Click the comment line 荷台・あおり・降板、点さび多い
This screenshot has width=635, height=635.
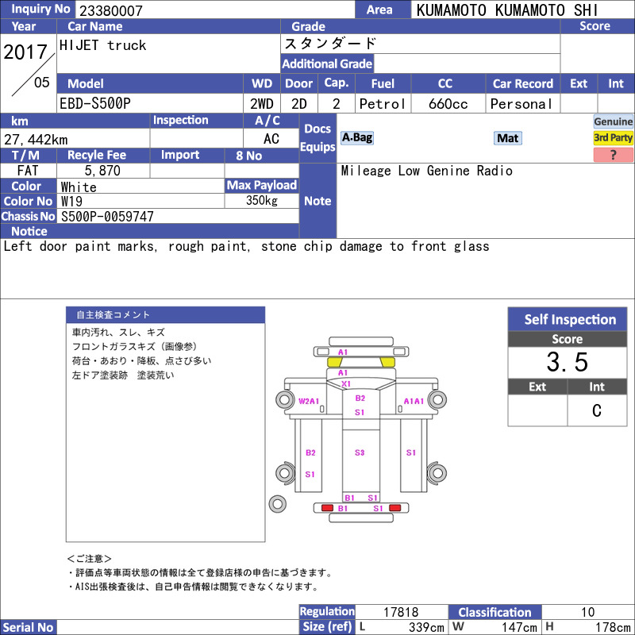tap(142, 361)
